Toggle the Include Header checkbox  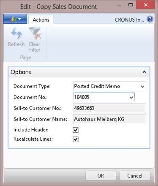click(76, 130)
